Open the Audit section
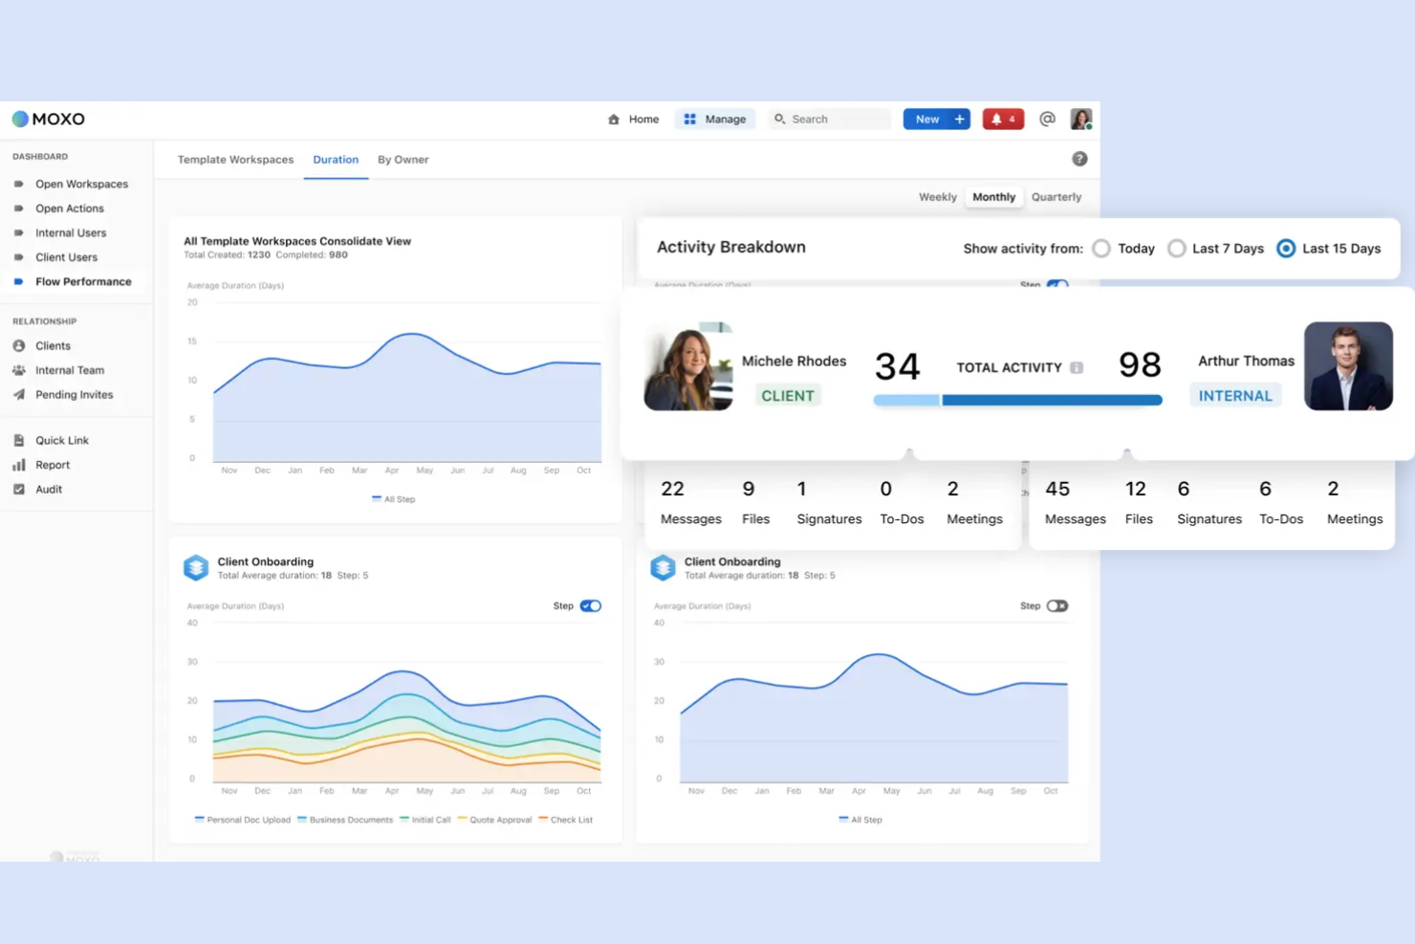The width and height of the screenshot is (1415, 944). [48, 489]
